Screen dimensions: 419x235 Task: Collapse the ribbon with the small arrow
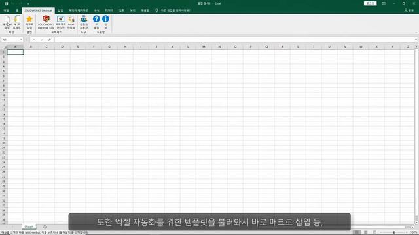click(x=416, y=33)
